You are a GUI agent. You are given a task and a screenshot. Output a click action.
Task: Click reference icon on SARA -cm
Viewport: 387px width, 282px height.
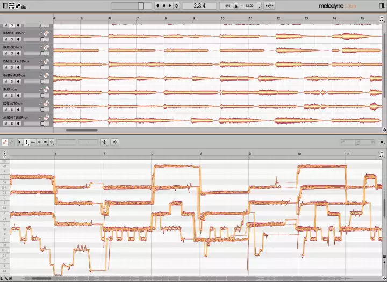pyautogui.click(x=40, y=90)
